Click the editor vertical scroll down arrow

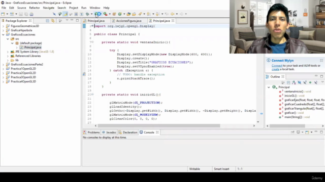point(258,122)
